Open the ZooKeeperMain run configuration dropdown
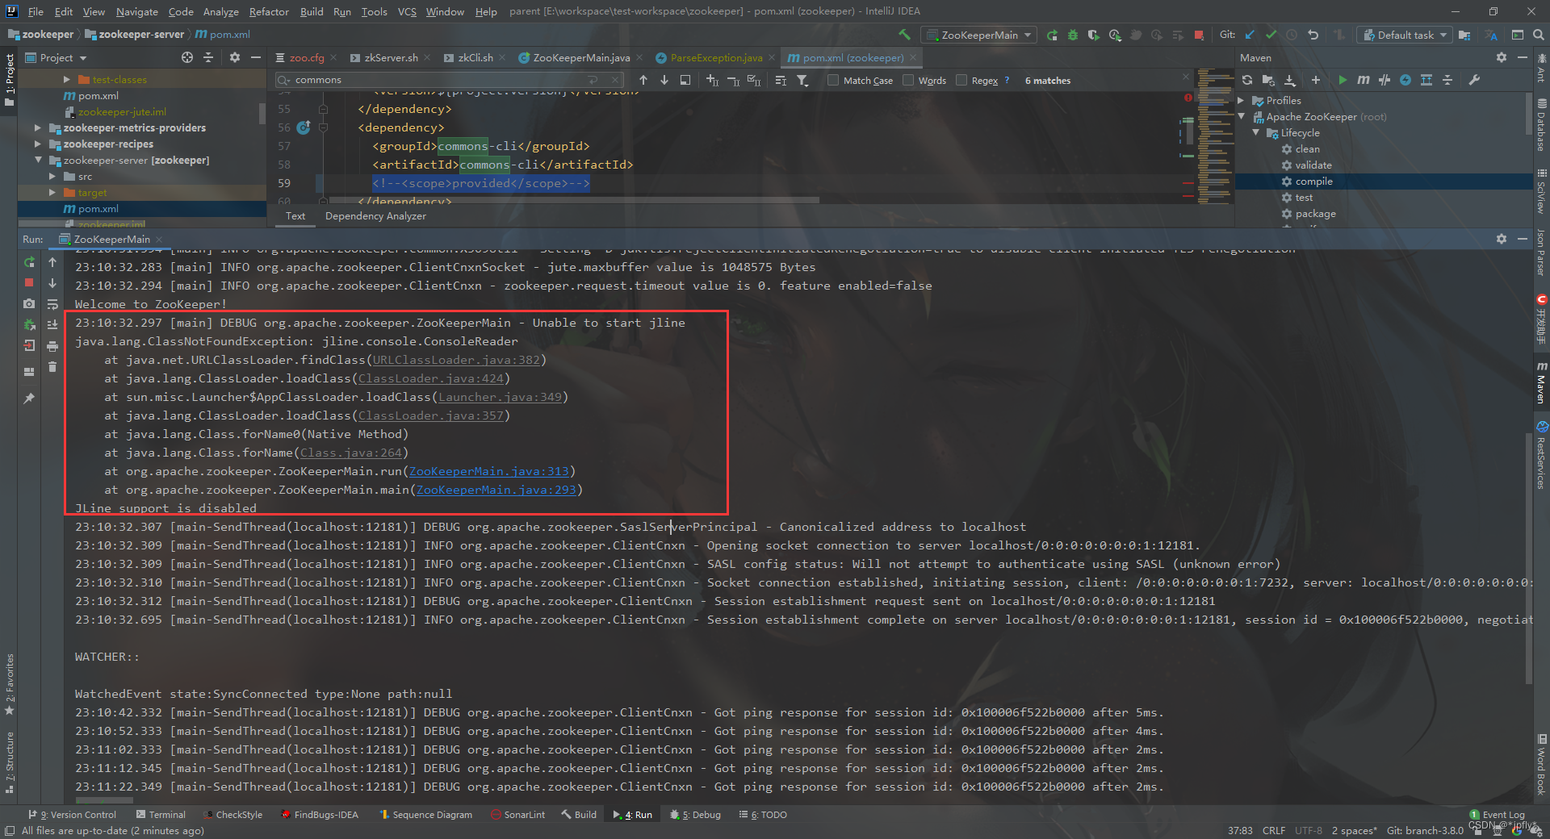The width and height of the screenshot is (1550, 839). (x=979, y=35)
